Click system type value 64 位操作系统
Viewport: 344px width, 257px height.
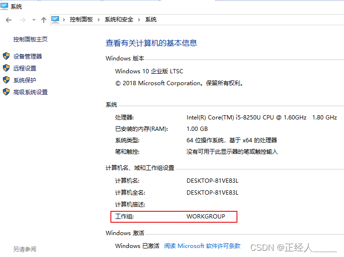tap(232, 140)
